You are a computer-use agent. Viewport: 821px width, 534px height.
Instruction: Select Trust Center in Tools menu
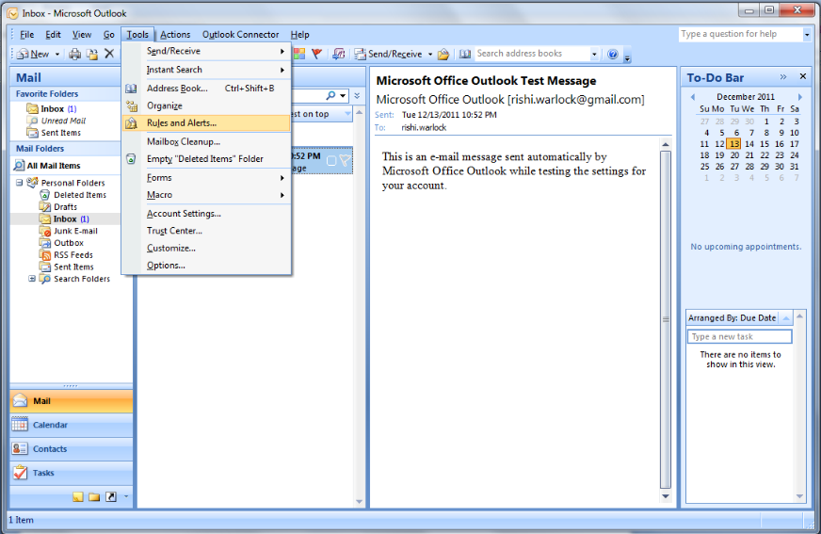[206, 231]
